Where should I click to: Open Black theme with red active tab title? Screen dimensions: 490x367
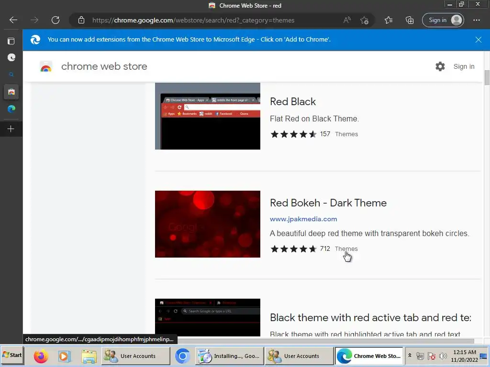click(x=370, y=318)
